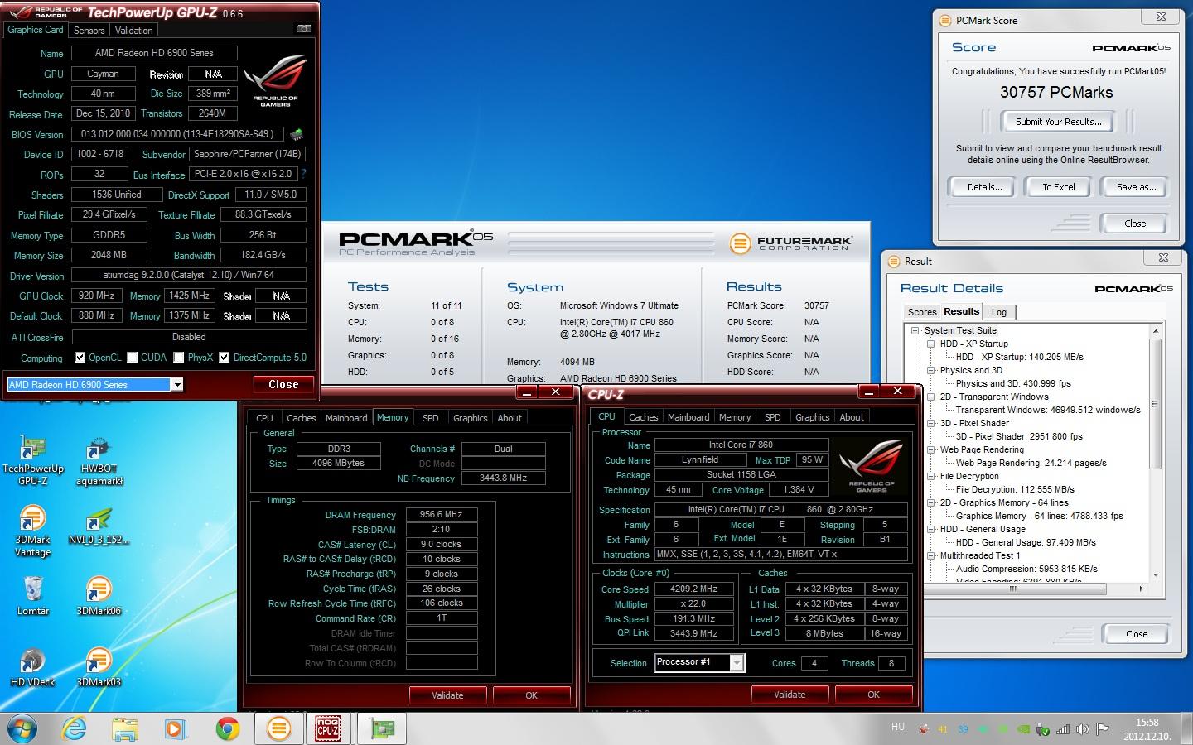Click the Save as button
Viewport: 1193px width, 745px height.
coord(1135,187)
